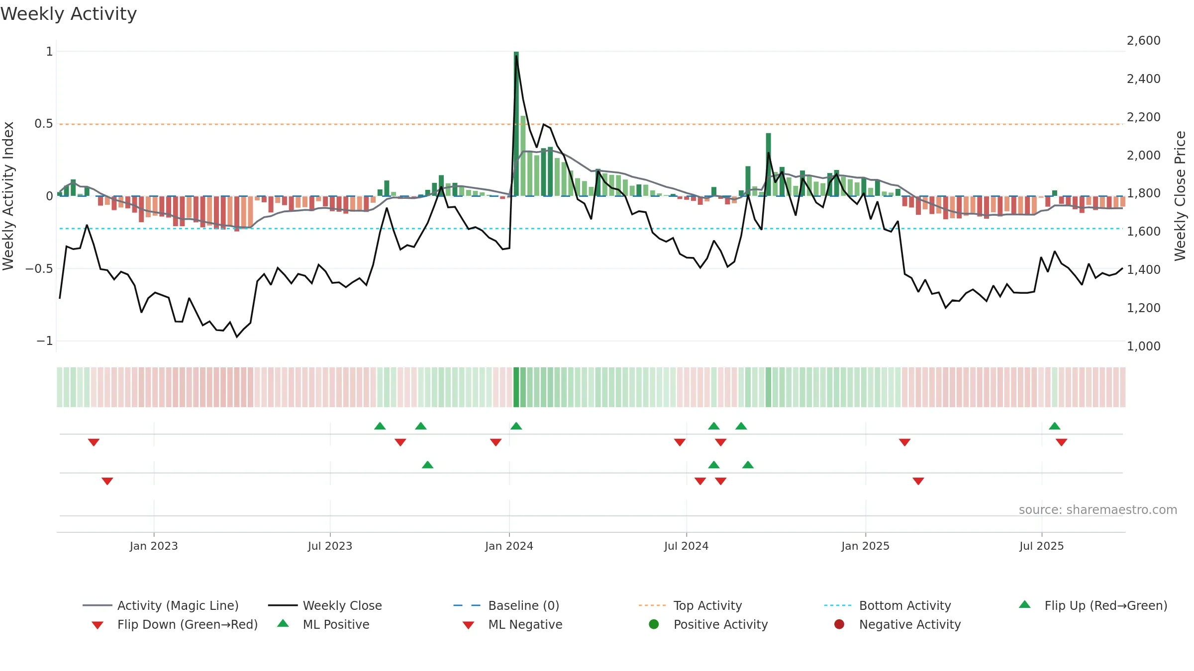Click the green Positive Activity legend dot

[x=654, y=624]
